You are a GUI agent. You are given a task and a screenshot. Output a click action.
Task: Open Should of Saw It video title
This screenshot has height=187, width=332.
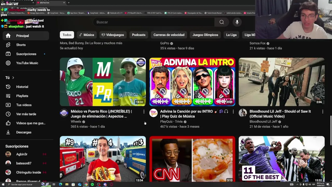(280, 114)
